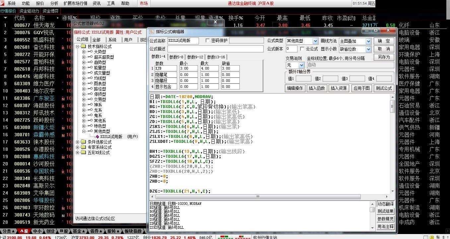
Task: Click the 五彩K线公式 folder icon
Action: [84, 152]
